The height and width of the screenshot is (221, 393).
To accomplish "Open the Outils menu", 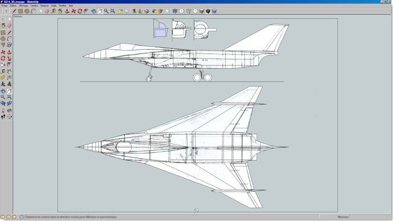I will (54, 5).
